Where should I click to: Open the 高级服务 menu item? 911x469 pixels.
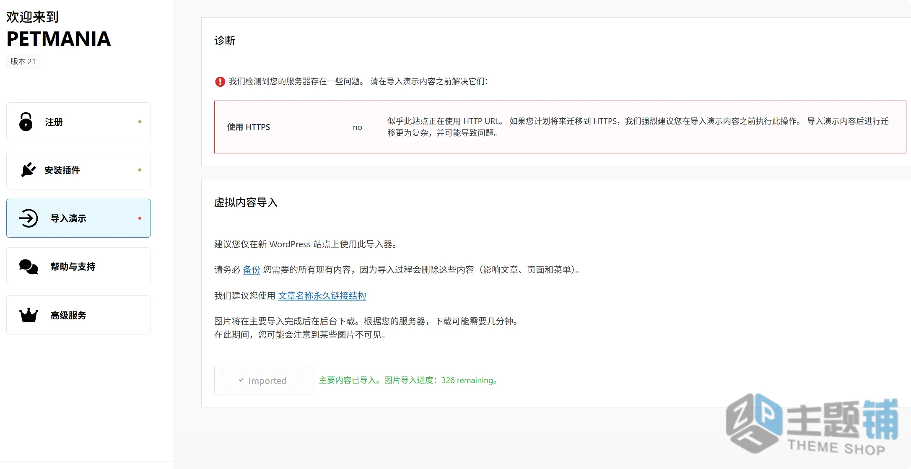[x=78, y=315]
